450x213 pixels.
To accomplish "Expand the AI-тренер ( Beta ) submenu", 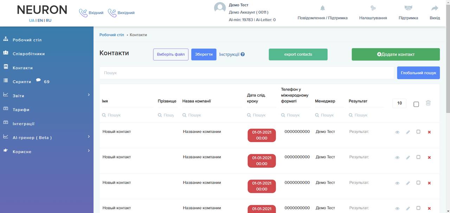I will click(x=89, y=137).
